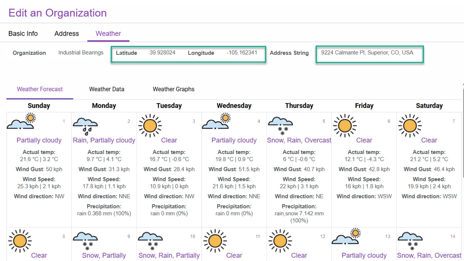Click the Longitude value -105.162341
The width and height of the screenshot is (464, 261).
pyautogui.click(x=242, y=53)
